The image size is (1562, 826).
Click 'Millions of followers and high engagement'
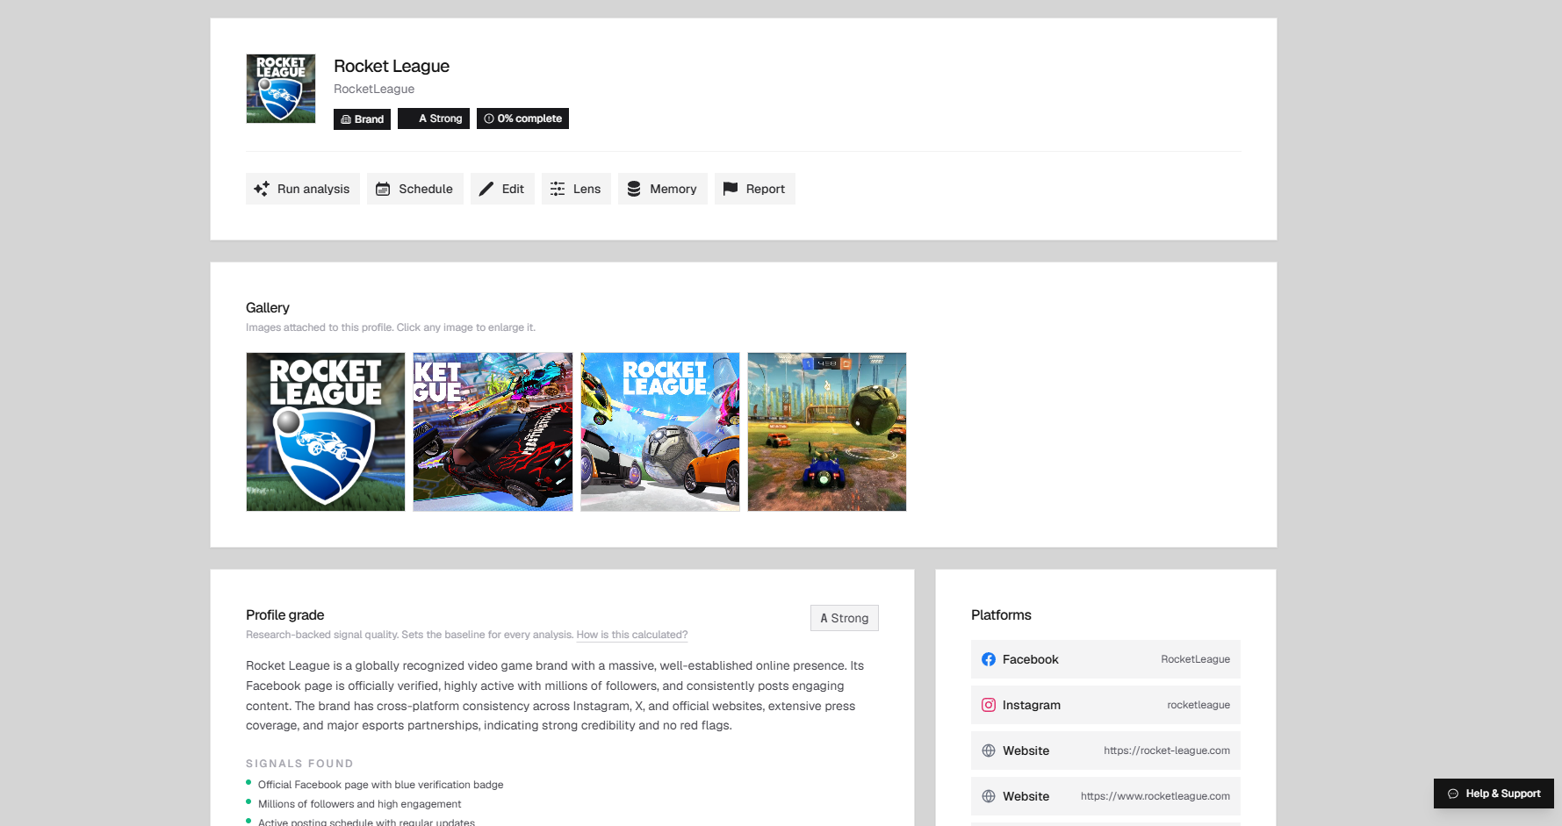coord(360,804)
